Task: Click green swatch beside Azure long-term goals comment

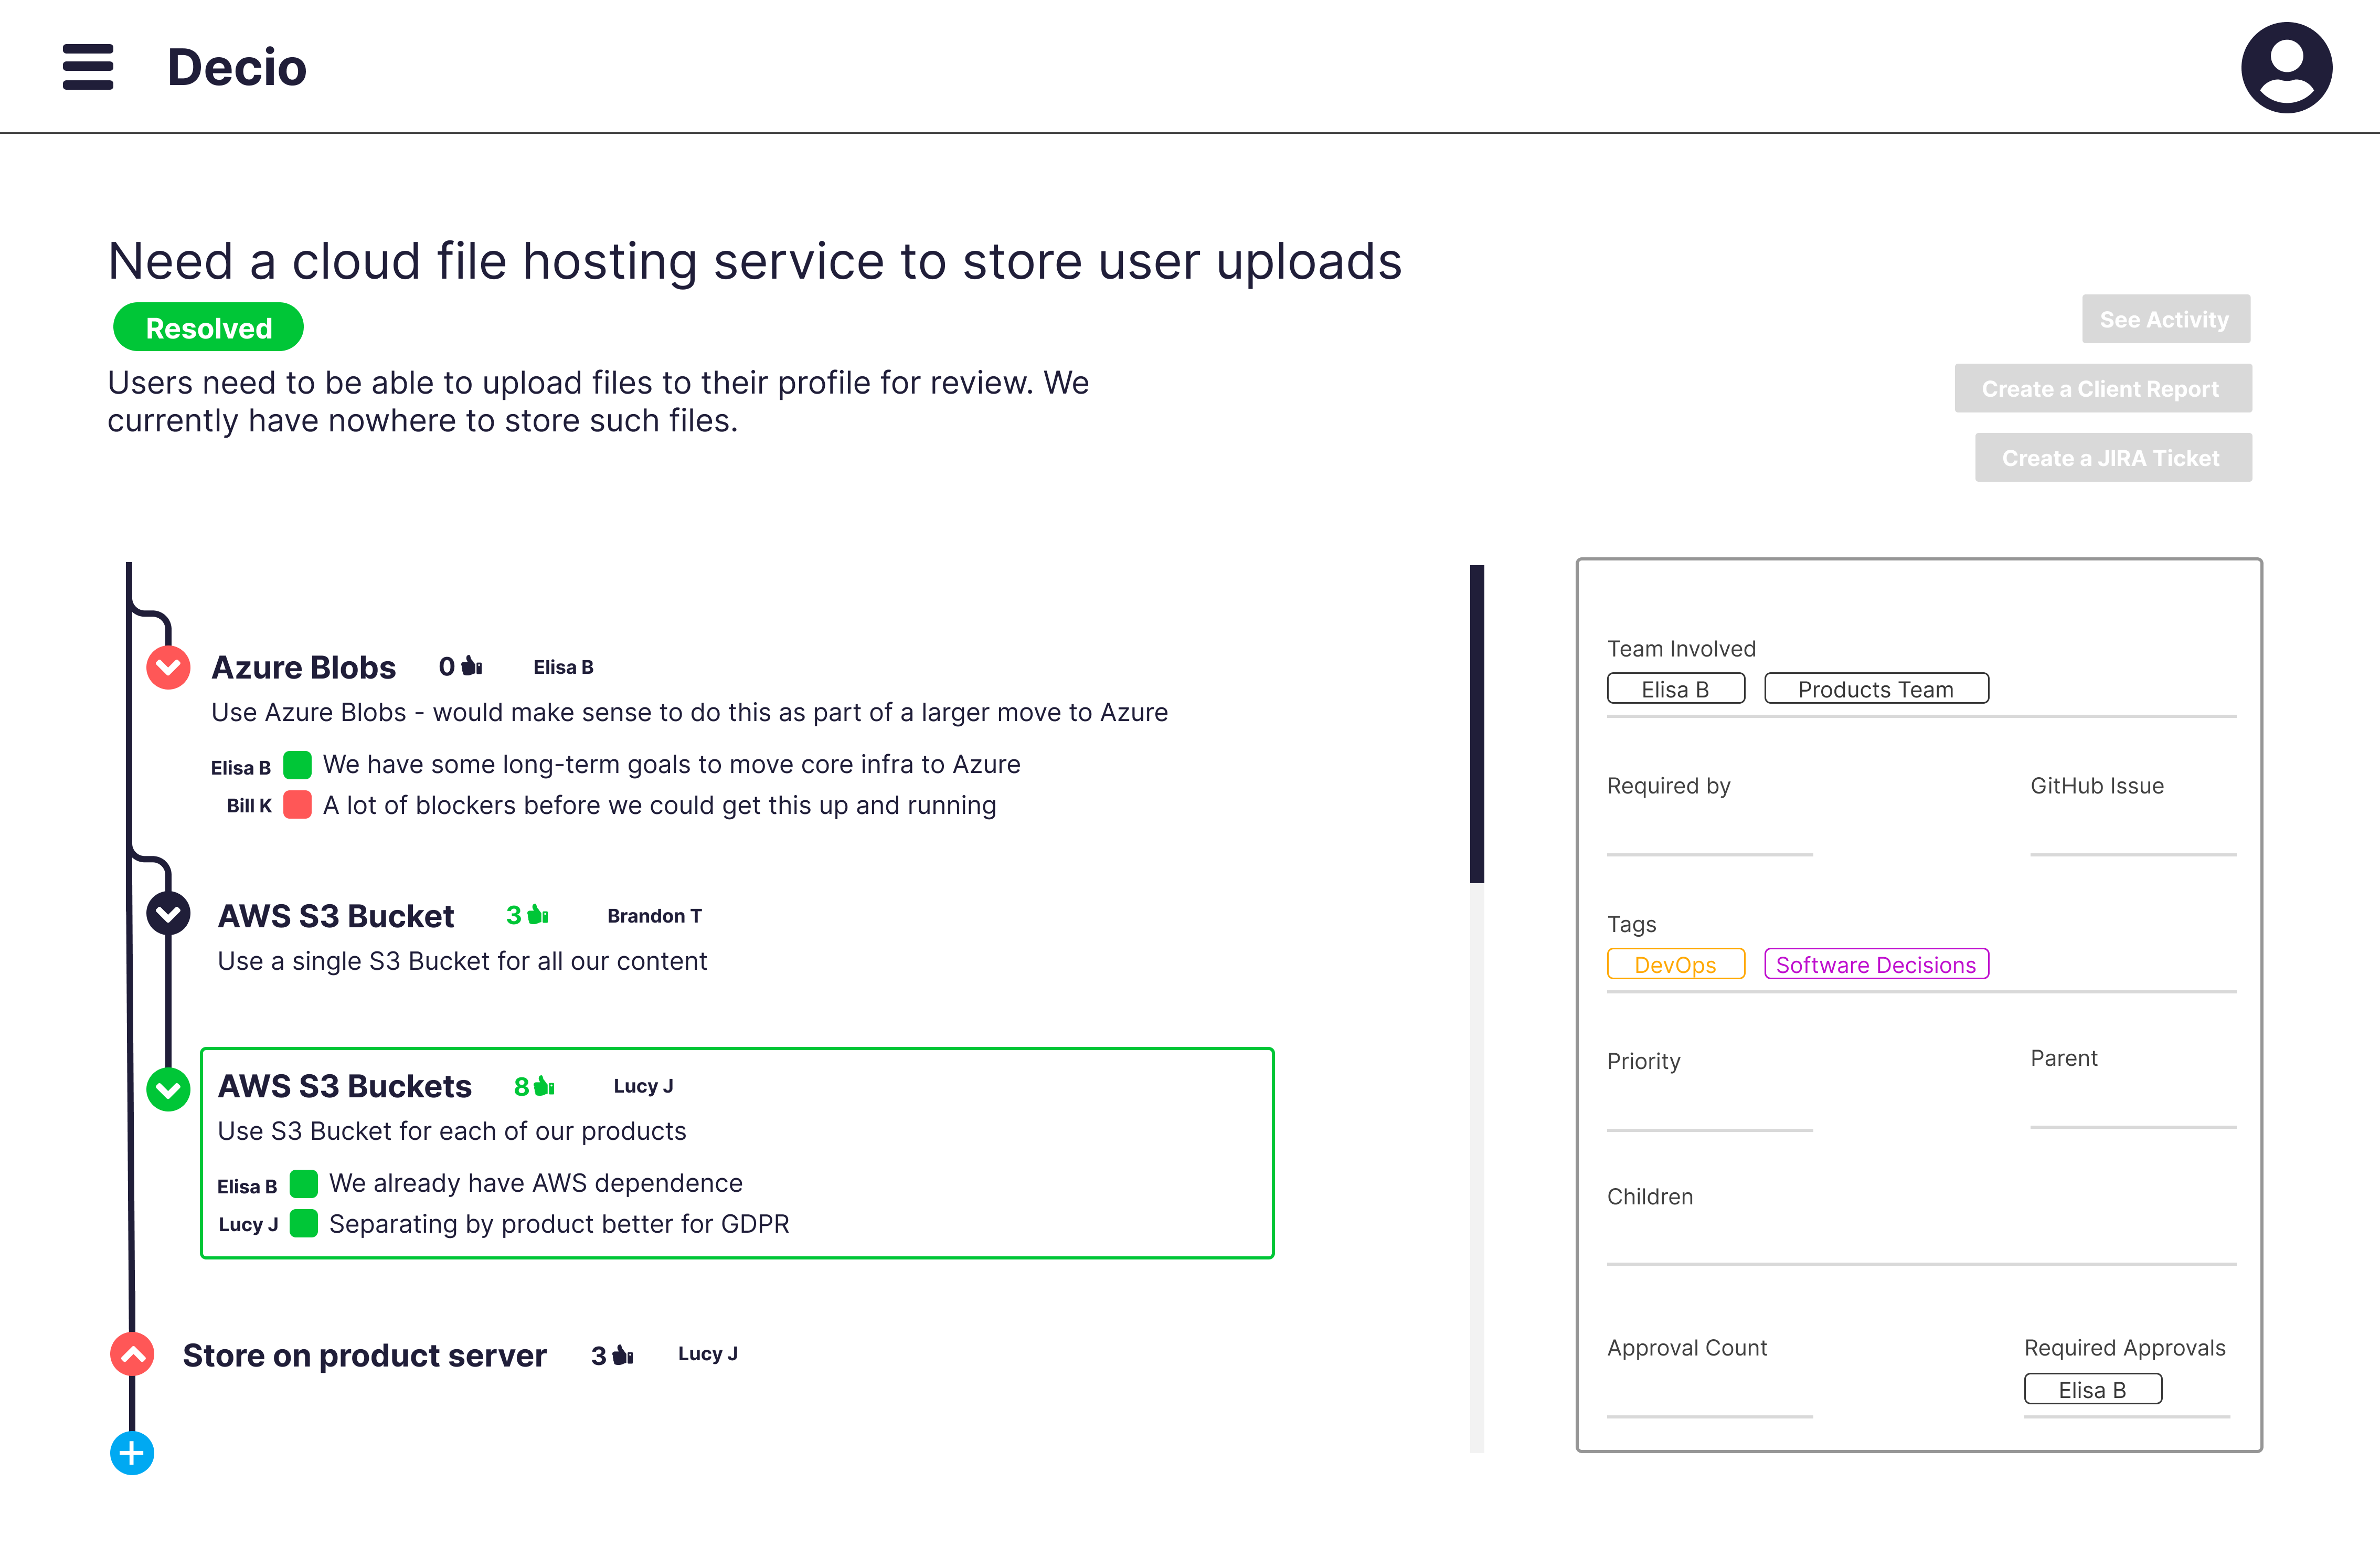Action: [298, 765]
